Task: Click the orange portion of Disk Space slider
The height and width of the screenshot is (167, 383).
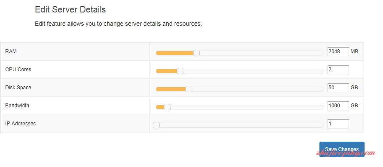Action: tap(171, 89)
